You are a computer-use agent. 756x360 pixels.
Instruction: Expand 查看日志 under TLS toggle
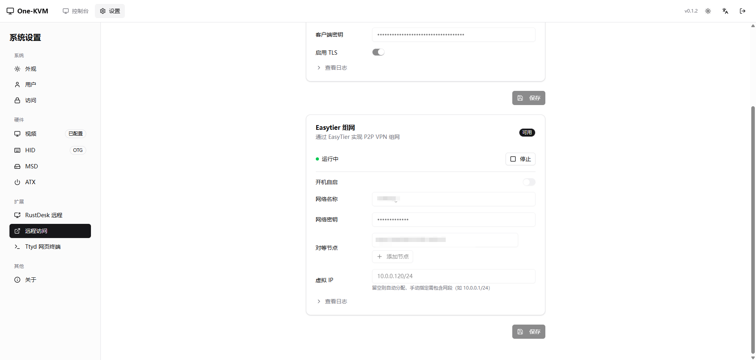(335, 68)
